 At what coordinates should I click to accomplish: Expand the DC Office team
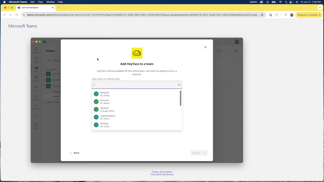(45, 74)
